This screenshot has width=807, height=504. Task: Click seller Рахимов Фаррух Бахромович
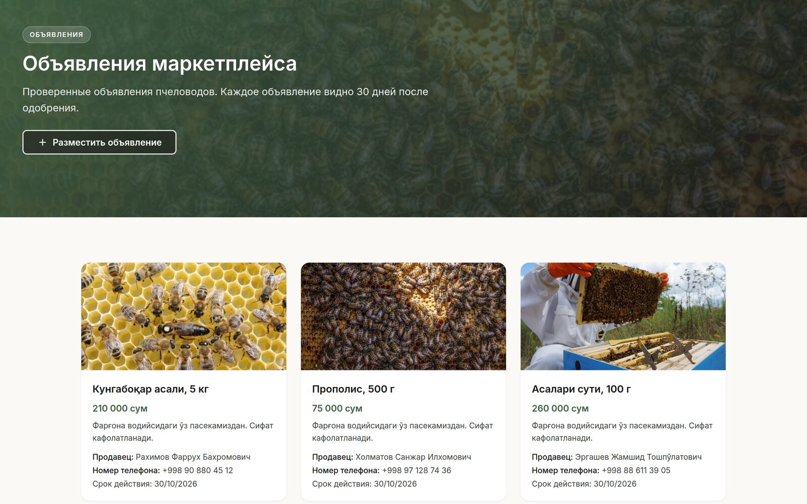193,457
